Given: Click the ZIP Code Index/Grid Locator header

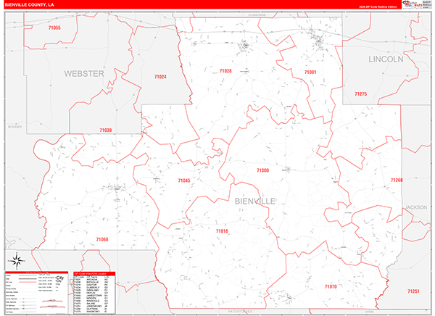Looking at the screenshot, I should coord(94,273).
